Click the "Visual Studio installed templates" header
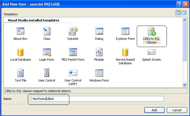 click(x=33, y=20)
